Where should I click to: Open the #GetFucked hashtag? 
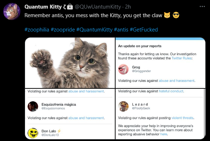pos(144,30)
